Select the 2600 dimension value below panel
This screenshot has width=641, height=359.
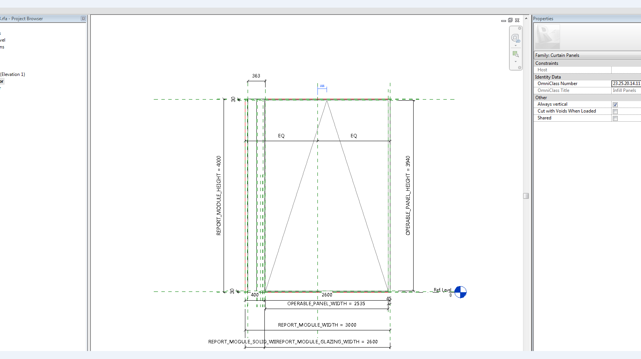327,295
